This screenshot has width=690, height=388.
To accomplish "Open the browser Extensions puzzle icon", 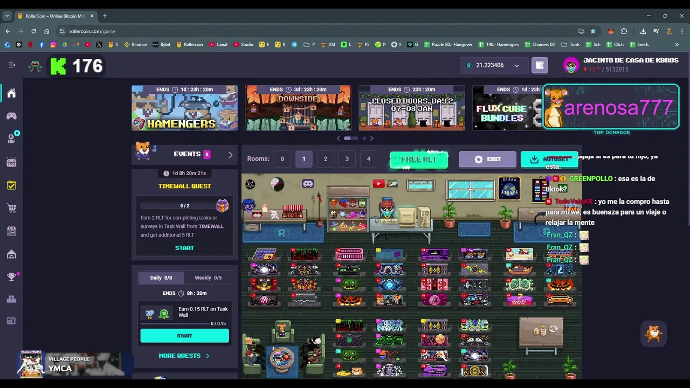I will (624, 31).
